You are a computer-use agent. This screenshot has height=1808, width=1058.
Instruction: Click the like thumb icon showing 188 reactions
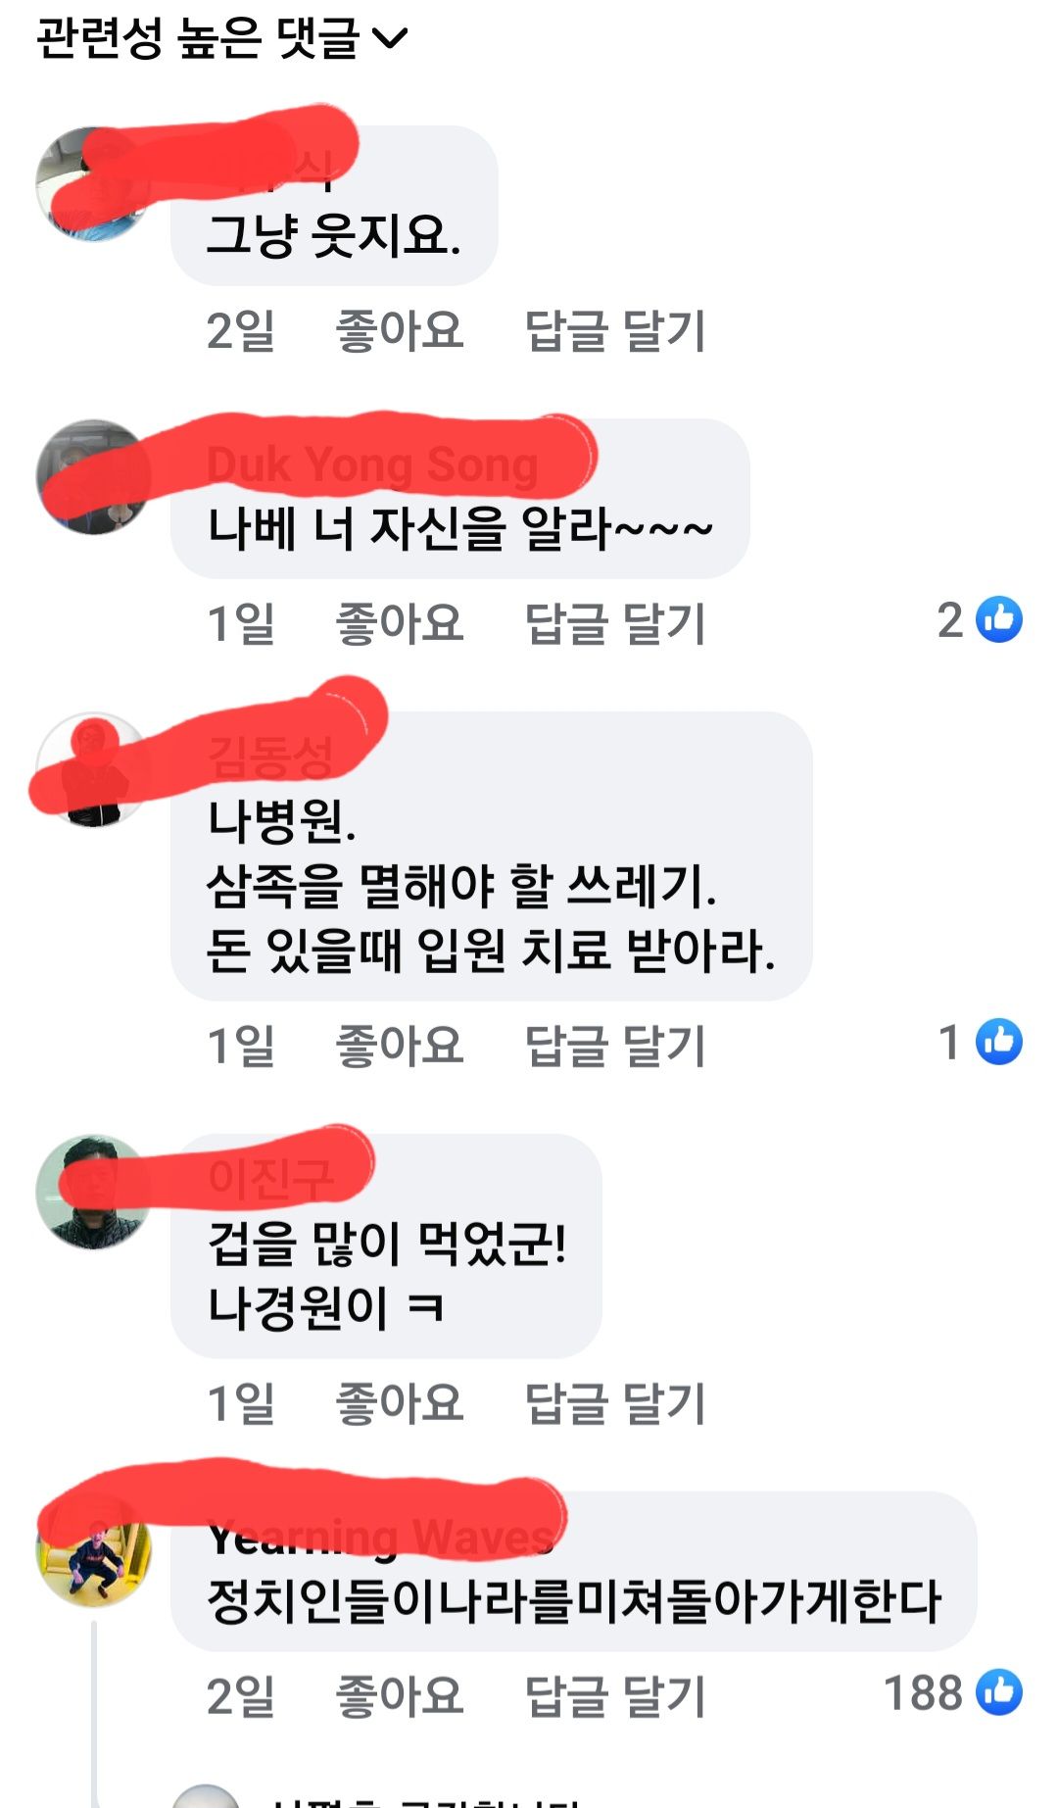tap(999, 1692)
